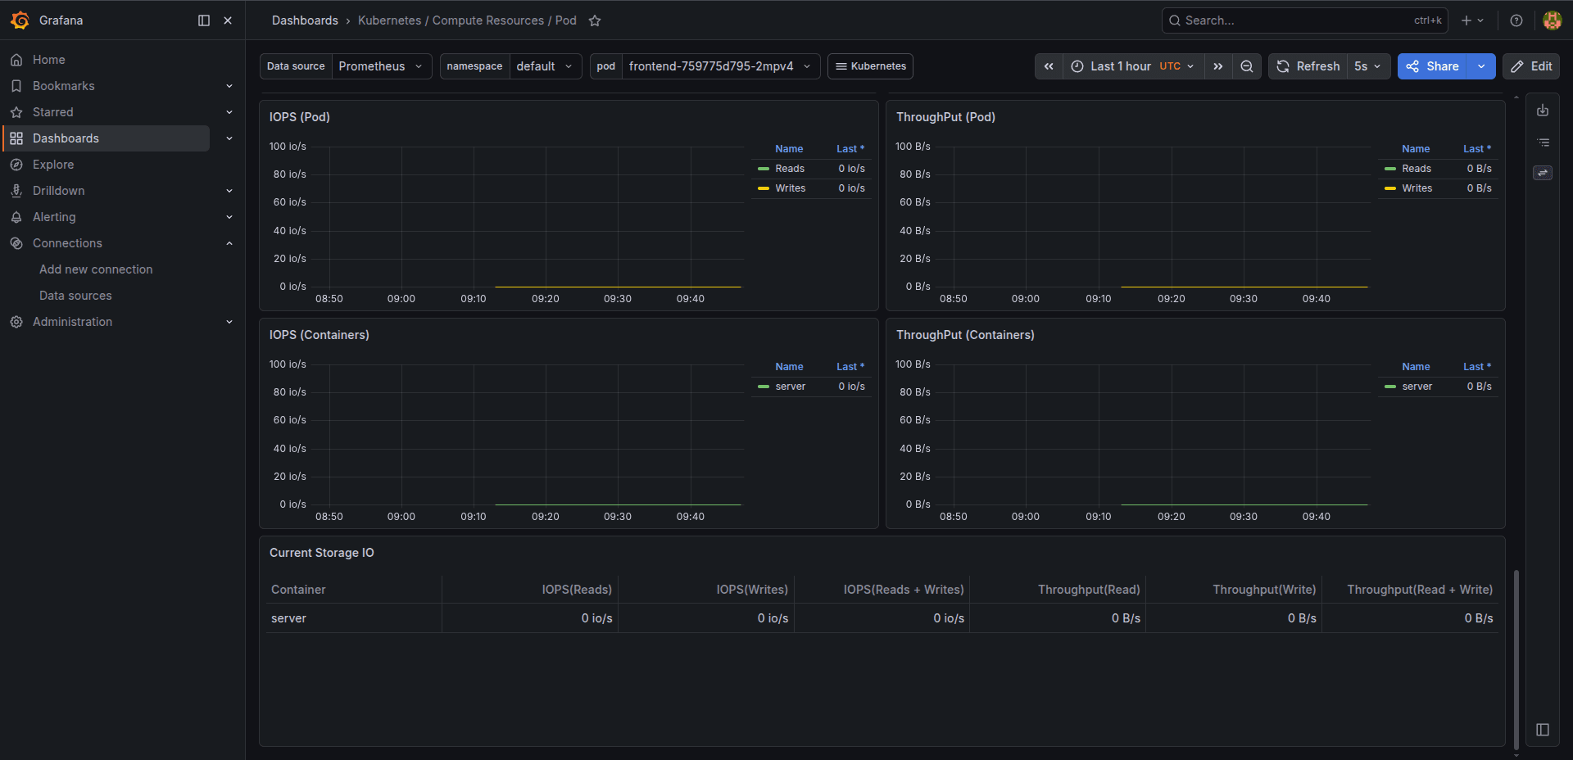Click Dashboards breadcrumb link
Image resolution: width=1573 pixels, height=760 pixels.
(305, 20)
